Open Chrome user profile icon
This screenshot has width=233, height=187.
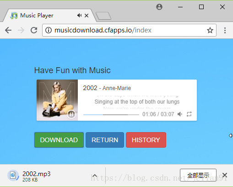click(x=159, y=7)
